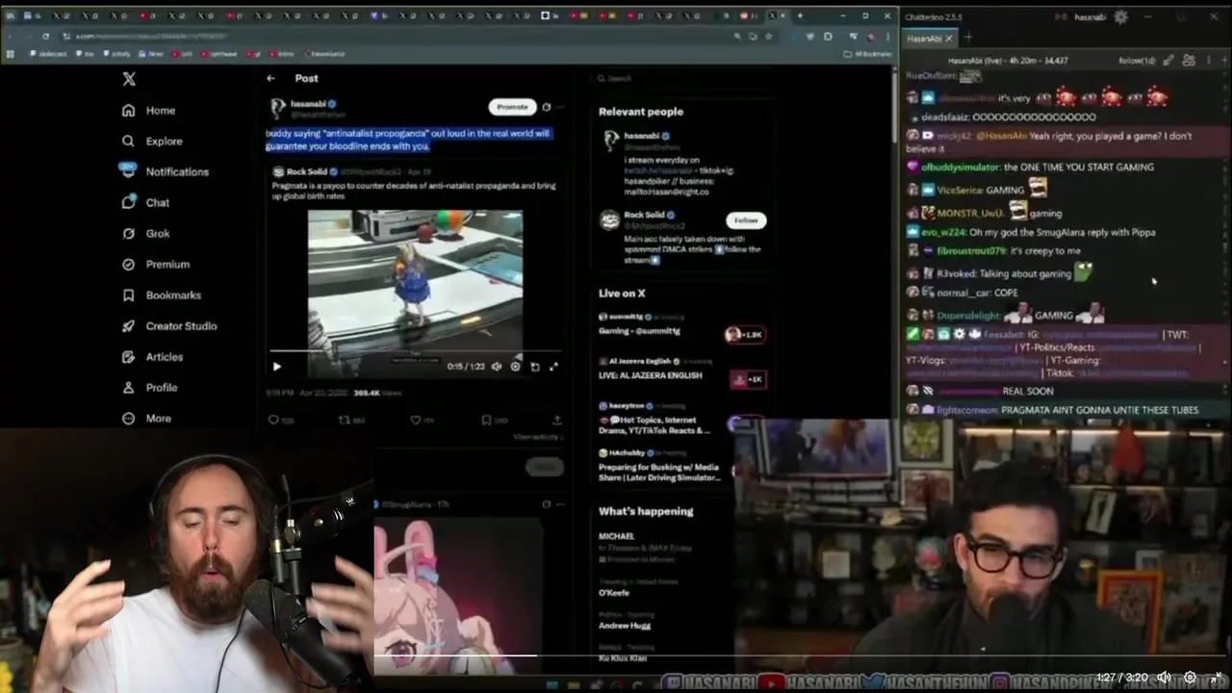Image resolution: width=1232 pixels, height=693 pixels.
Task: Open the O'Keefe trending topic
Action: 614,593
